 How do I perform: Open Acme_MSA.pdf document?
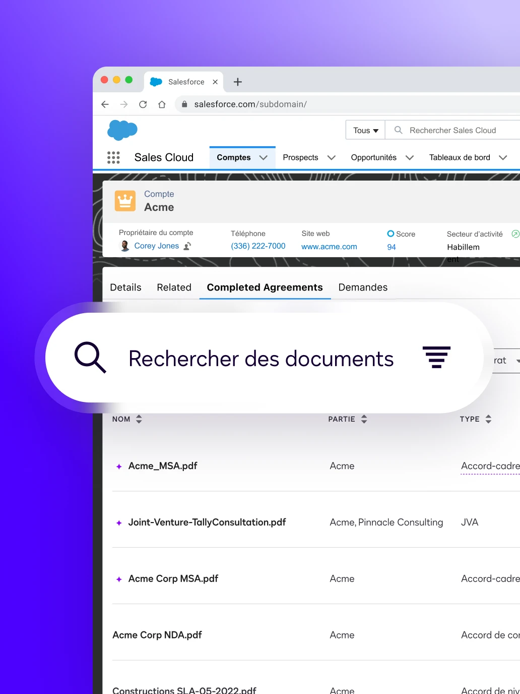(x=163, y=466)
